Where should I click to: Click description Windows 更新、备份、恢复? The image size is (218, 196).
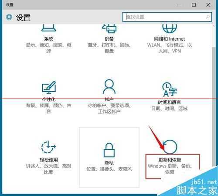tap(170, 169)
